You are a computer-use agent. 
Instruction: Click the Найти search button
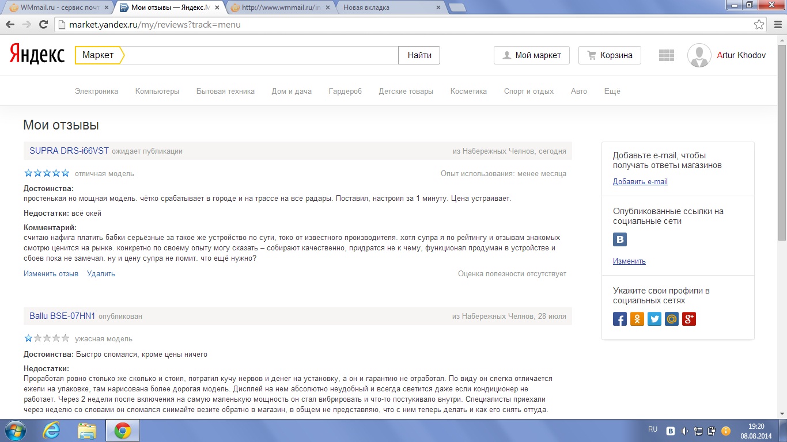(419, 55)
